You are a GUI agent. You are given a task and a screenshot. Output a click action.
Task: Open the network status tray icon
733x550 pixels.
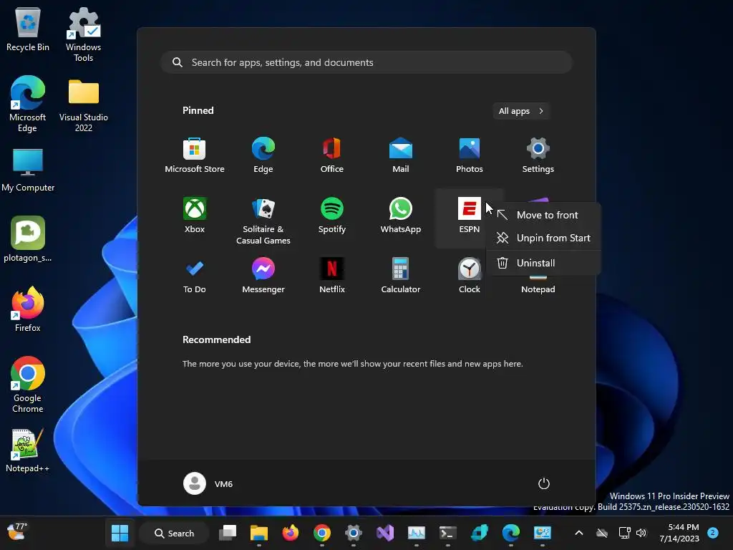click(x=624, y=533)
